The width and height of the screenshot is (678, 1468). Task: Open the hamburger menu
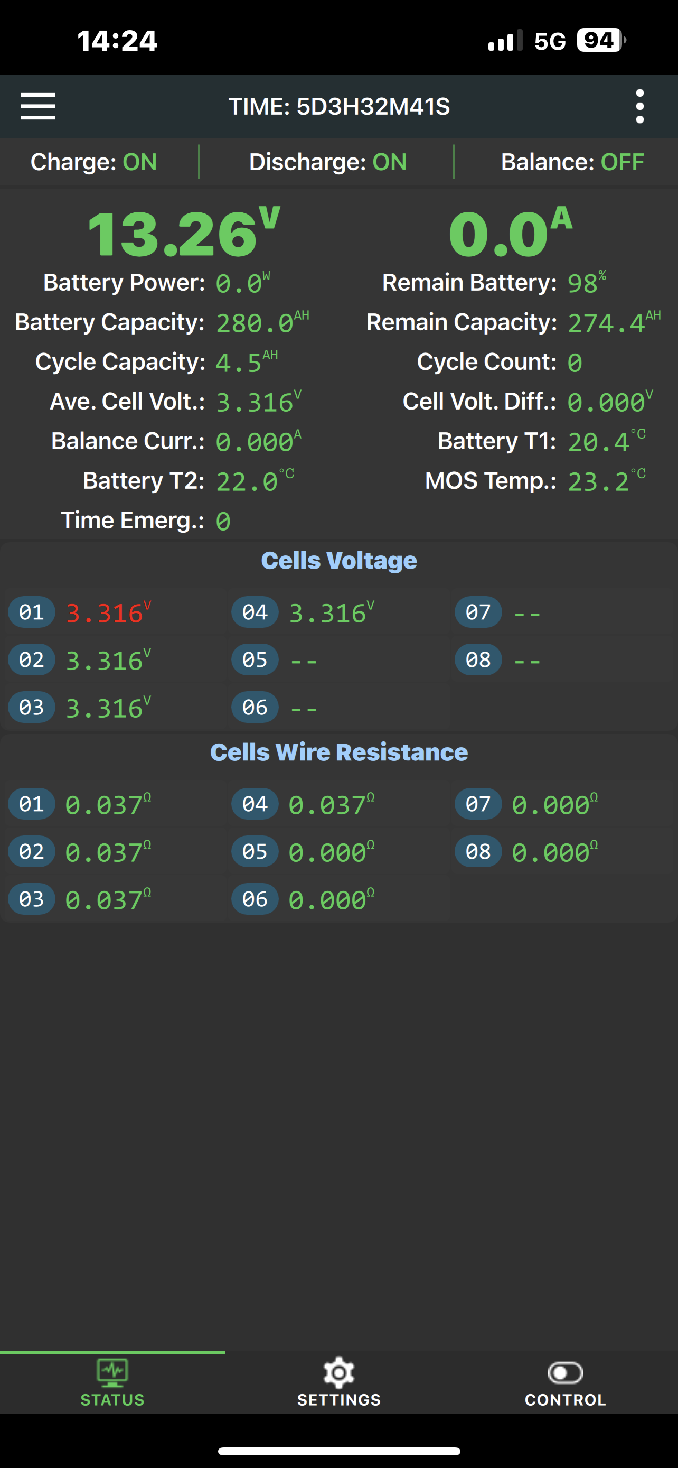[38, 107]
